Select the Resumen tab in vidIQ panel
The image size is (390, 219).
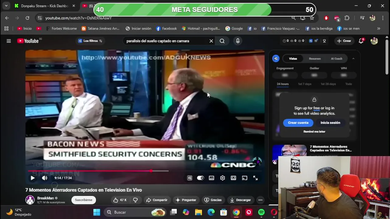315,58
